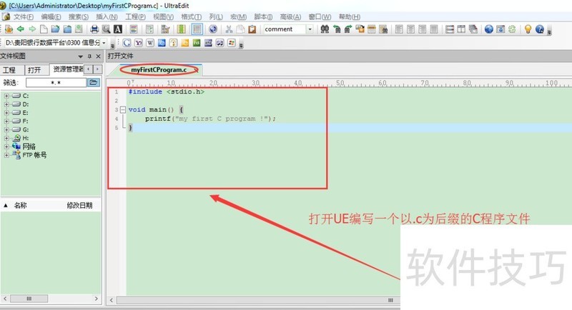Expand the C: drive node
This screenshot has width=572, height=310.
pyautogui.click(x=6, y=96)
